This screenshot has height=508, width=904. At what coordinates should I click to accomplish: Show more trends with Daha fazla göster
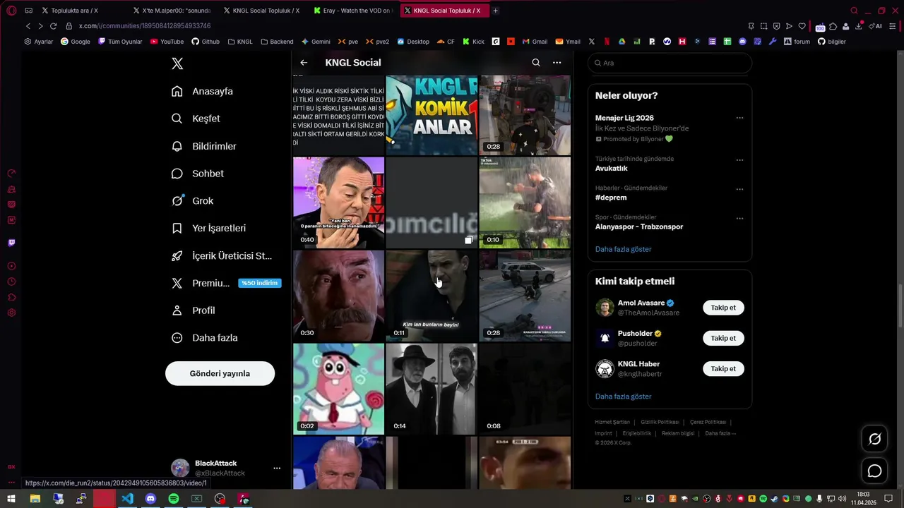[x=623, y=249]
